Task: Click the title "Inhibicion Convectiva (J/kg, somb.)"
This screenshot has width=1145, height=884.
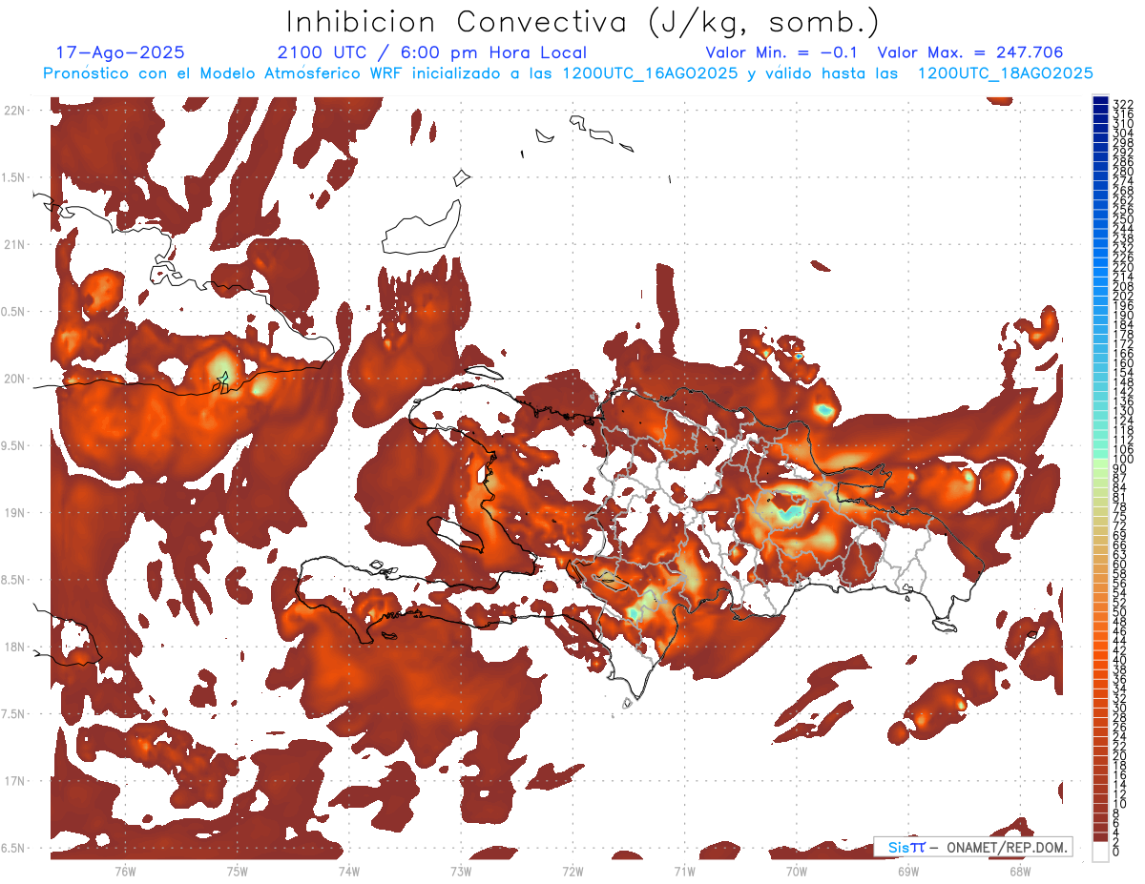Action: [584, 23]
